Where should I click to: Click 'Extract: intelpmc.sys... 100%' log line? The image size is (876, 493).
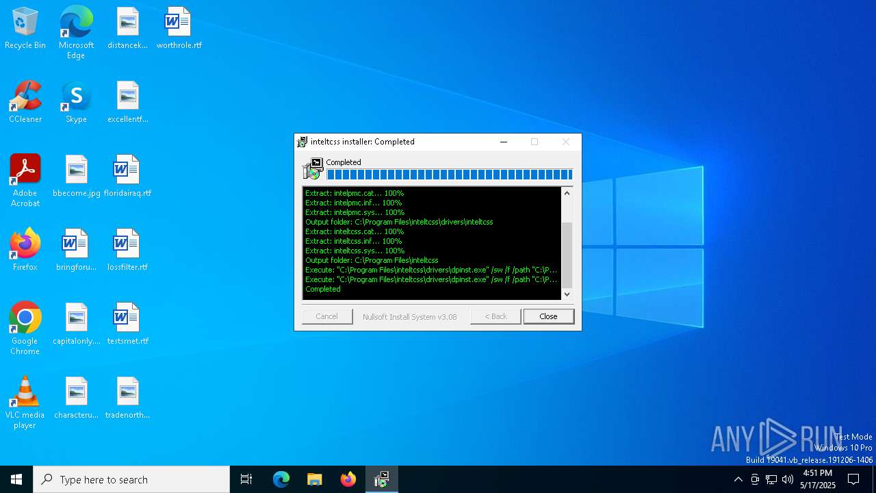[x=355, y=212]
